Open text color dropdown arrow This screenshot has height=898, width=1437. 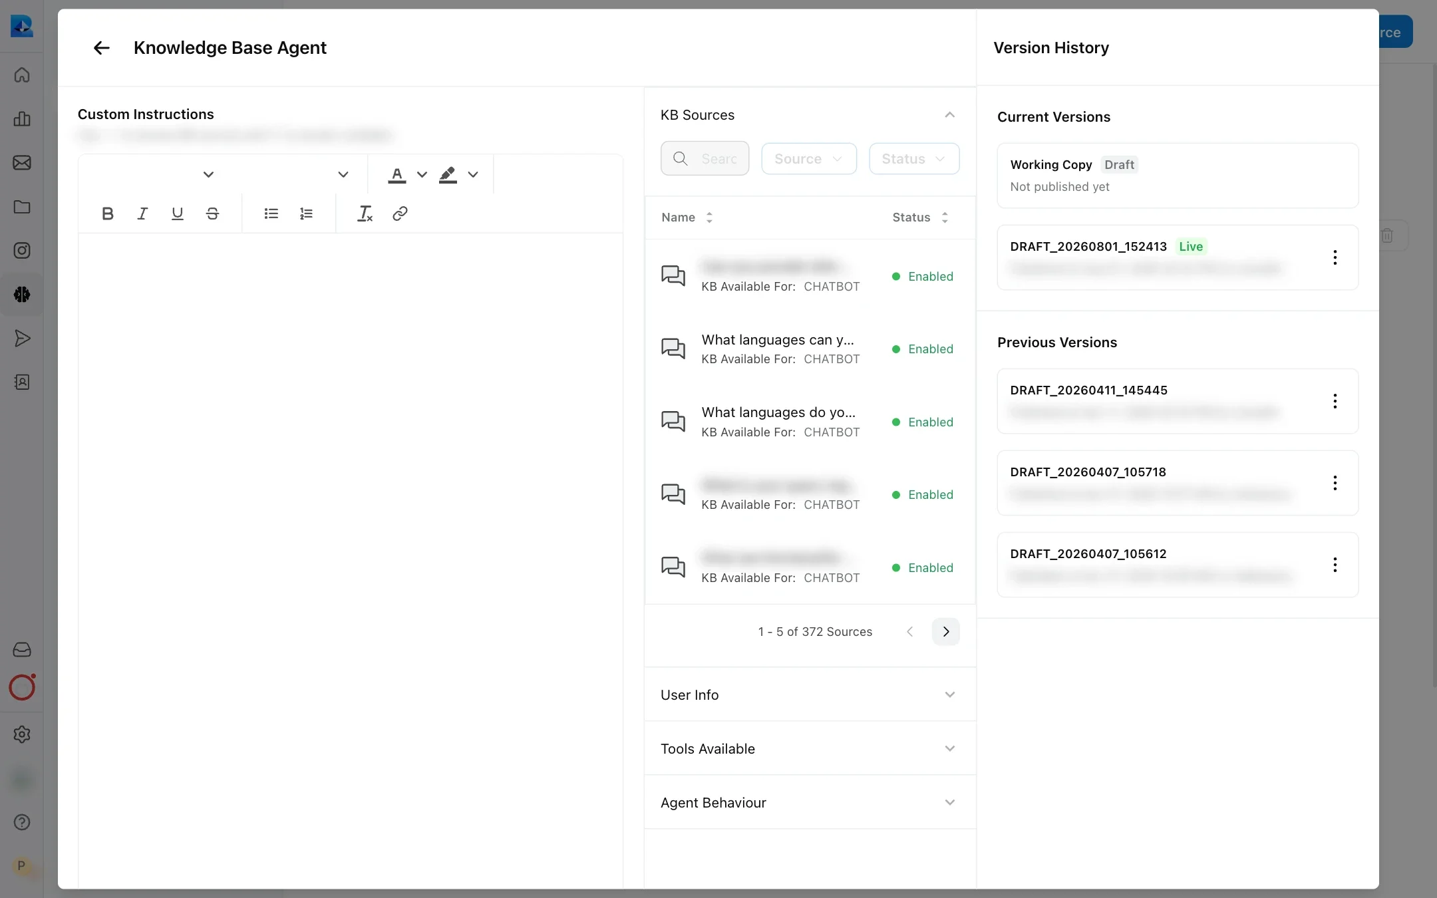click(x=422, y=175)
